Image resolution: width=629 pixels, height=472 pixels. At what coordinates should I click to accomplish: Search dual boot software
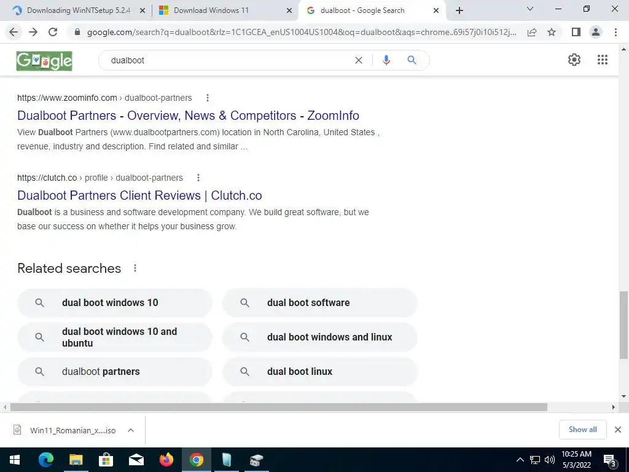(x=320, y=302)
